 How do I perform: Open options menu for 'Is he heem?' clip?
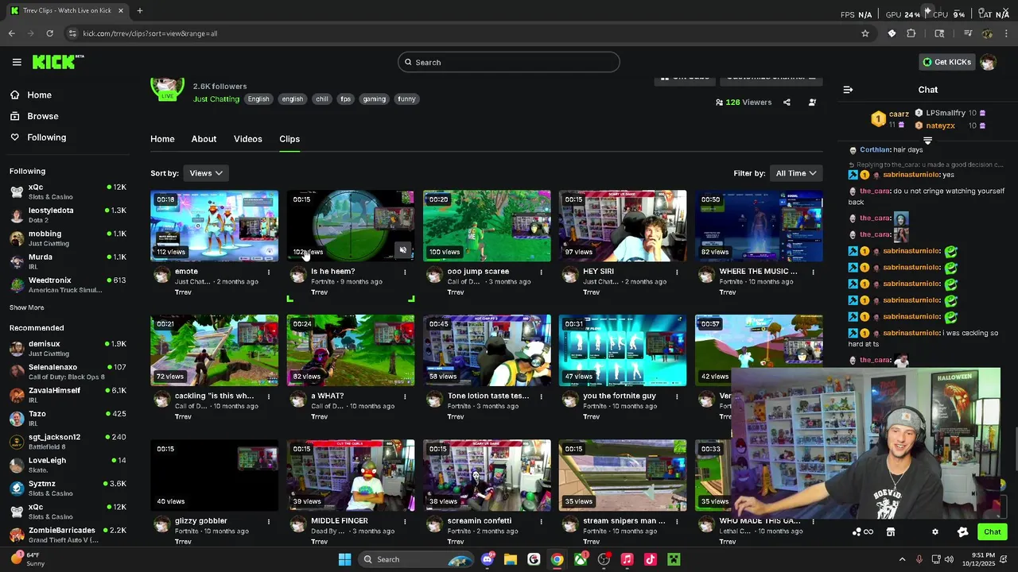point(405,272)
